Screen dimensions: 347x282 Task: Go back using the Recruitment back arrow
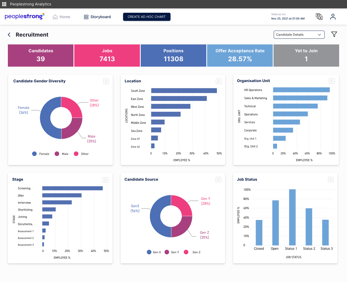[x=9, y=35]
